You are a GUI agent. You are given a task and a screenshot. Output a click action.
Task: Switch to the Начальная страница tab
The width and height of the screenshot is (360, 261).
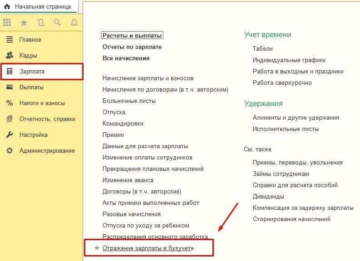pos(39,6)
